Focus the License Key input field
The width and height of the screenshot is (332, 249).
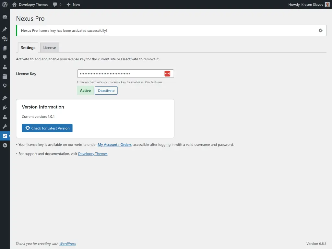click(125, 74)
